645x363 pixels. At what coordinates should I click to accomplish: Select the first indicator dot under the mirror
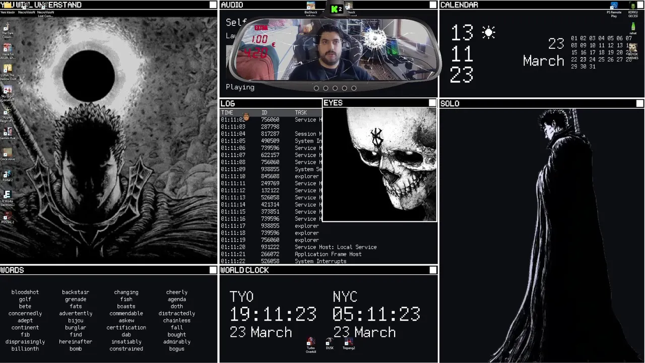coord(316,88)
